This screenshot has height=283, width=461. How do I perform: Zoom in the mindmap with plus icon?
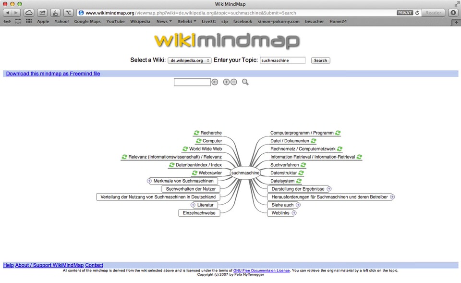[x=226, y=82]
